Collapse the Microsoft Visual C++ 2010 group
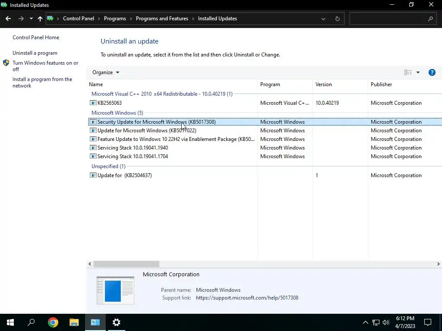 coord(162,94)
